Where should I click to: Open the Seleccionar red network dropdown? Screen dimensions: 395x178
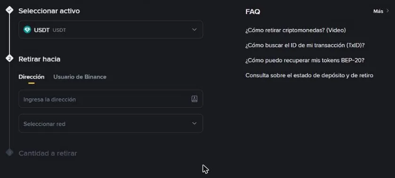click(111, 123)
